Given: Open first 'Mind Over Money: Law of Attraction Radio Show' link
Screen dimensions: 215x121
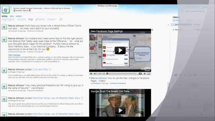Looking at the screenshot, I should [56, 98].
